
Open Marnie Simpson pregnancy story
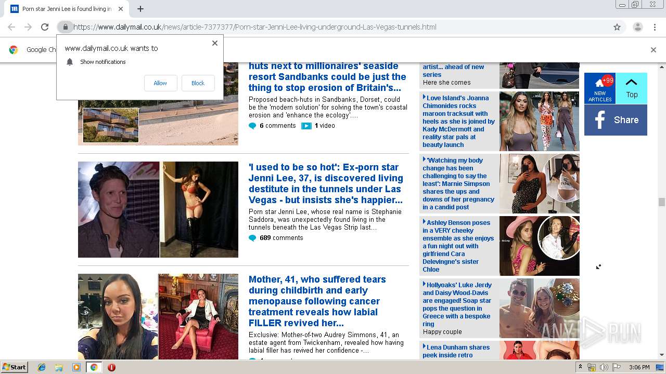click(458, 183)
